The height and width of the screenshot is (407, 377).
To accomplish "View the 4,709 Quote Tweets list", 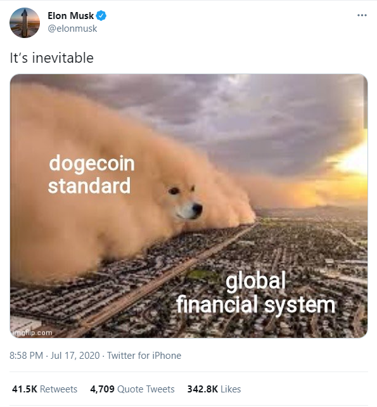I will pyautogui.click(x=132, y=389).
